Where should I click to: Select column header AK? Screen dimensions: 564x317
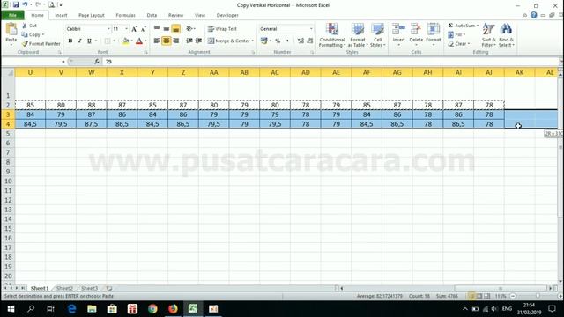[x=519, y=72]
